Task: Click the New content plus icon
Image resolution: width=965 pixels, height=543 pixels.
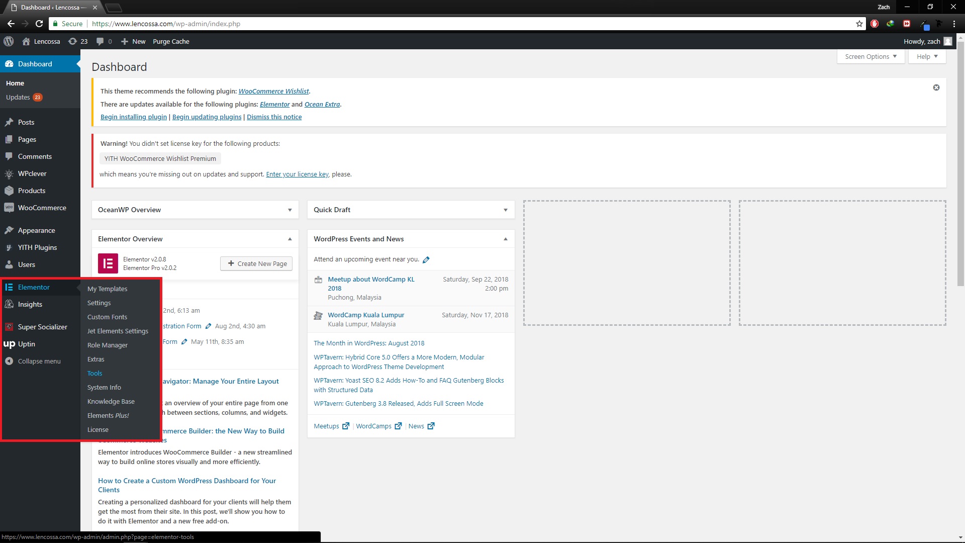Action: pos(125,41)
